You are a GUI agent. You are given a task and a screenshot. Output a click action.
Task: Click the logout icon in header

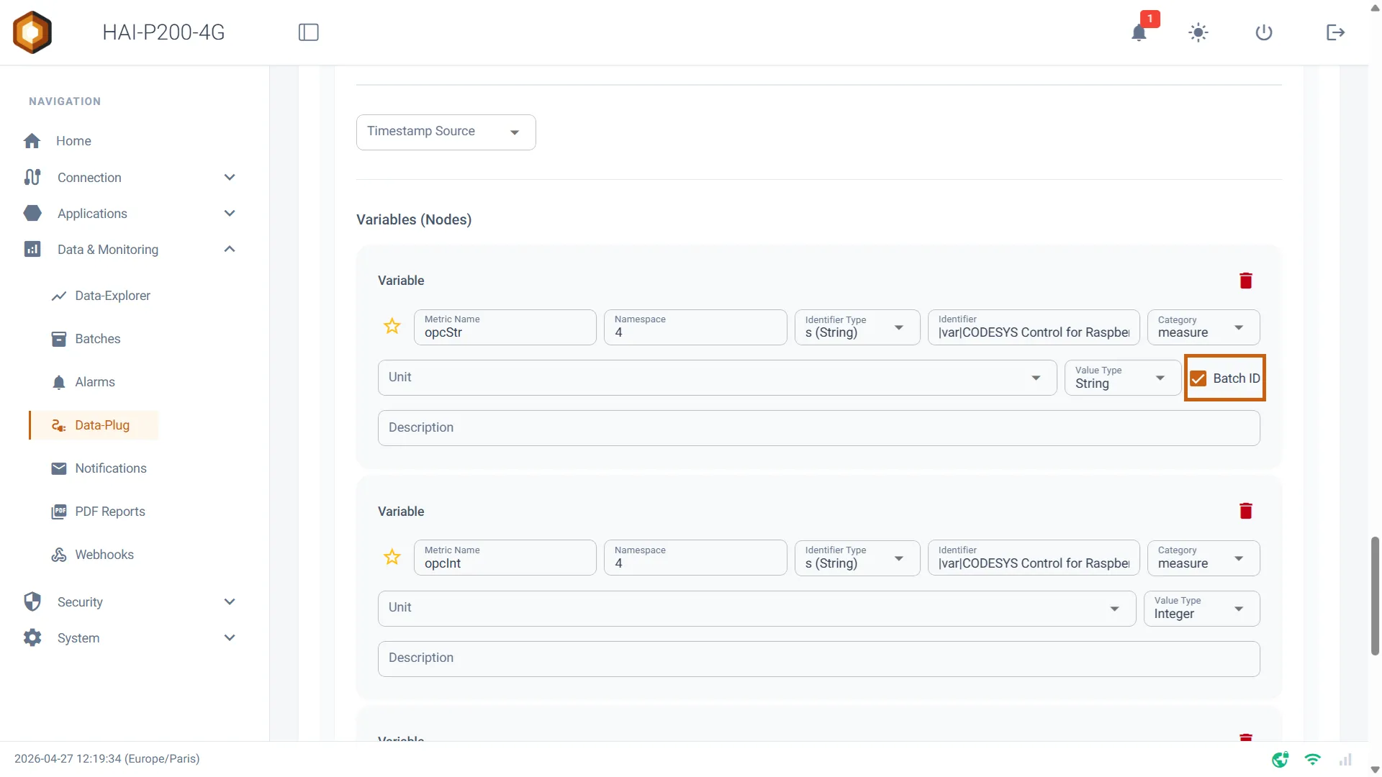pos(1335,32)
